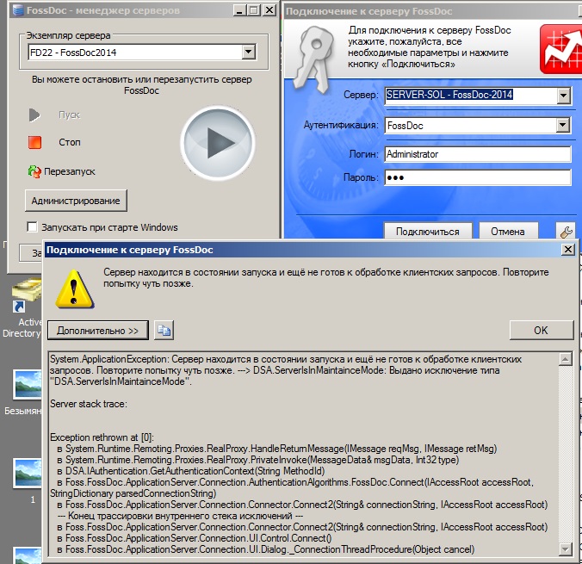Click the Пуск play icon in server manager
This screenshot has width=582, height=564.
[x=34, y=115]
